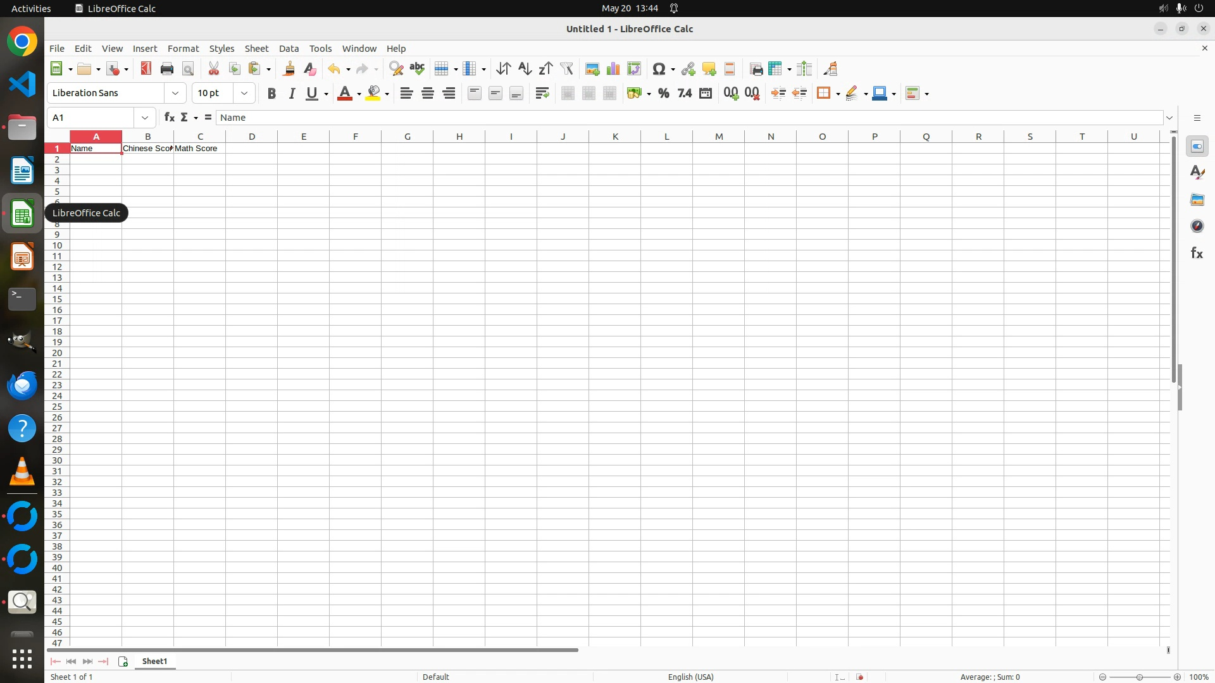Click cell B1 containing Chinese Score

click(147, 149)
